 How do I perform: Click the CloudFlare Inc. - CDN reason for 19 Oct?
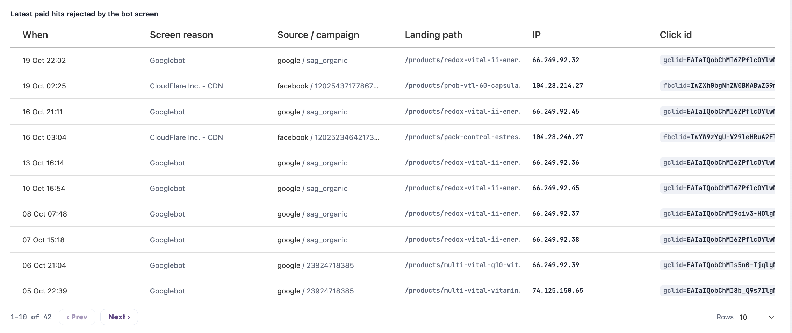tap(186, 86)
